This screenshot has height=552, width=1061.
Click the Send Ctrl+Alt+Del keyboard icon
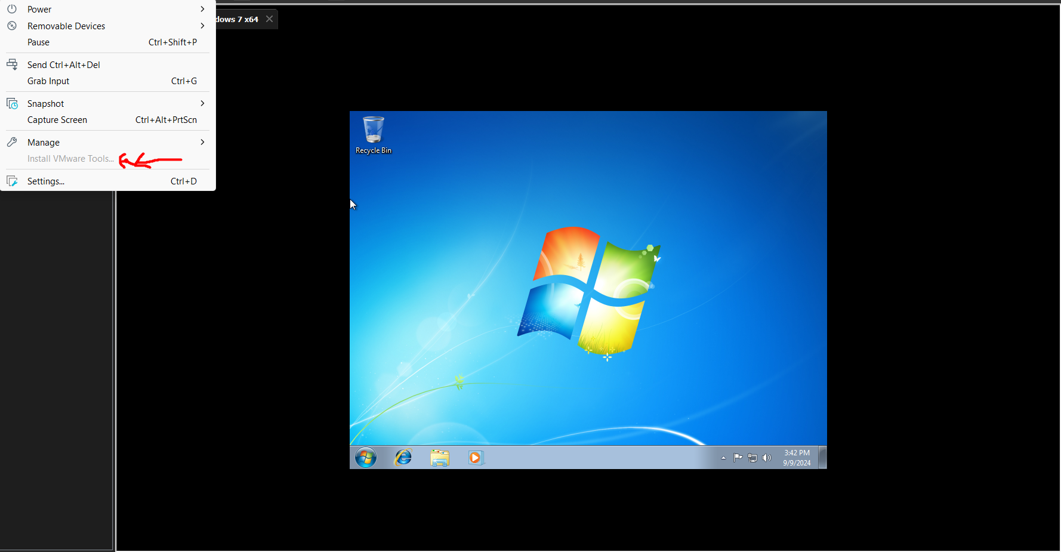12,64
